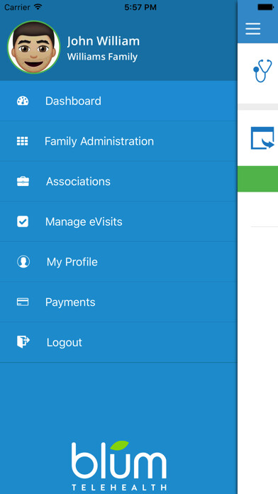This screenshot has height=494, width=278.
Task: Click the My Profile person icon
Action: 23,262
